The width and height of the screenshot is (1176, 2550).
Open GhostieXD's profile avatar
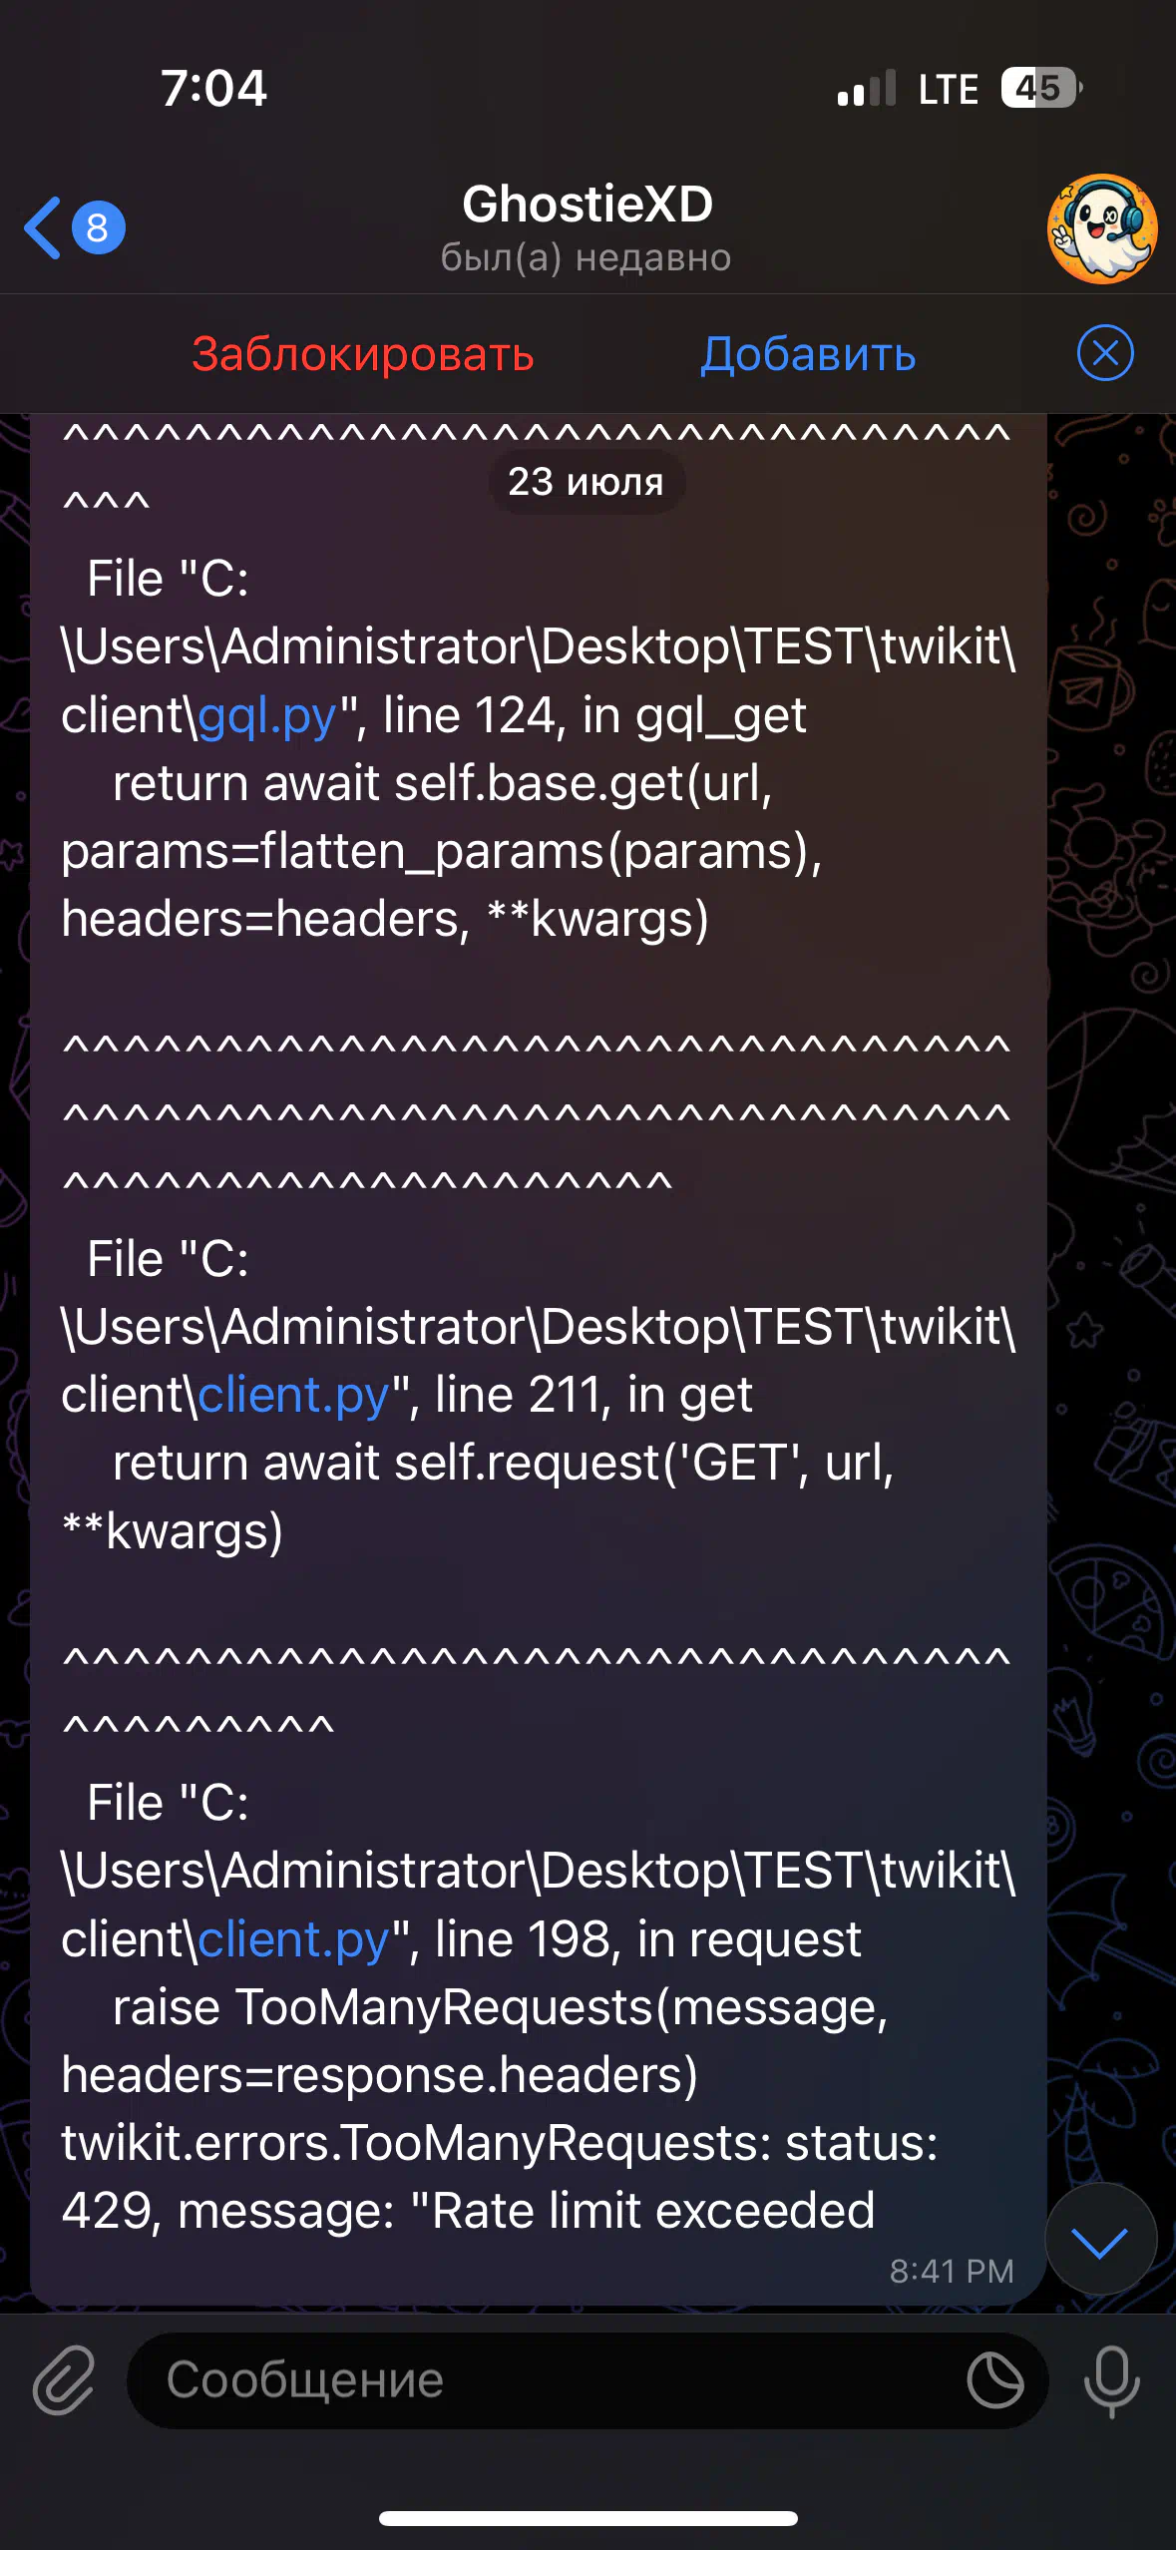[x=1102, y=228]
